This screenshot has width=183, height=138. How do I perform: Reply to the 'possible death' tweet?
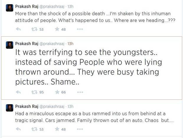[18, 29]
